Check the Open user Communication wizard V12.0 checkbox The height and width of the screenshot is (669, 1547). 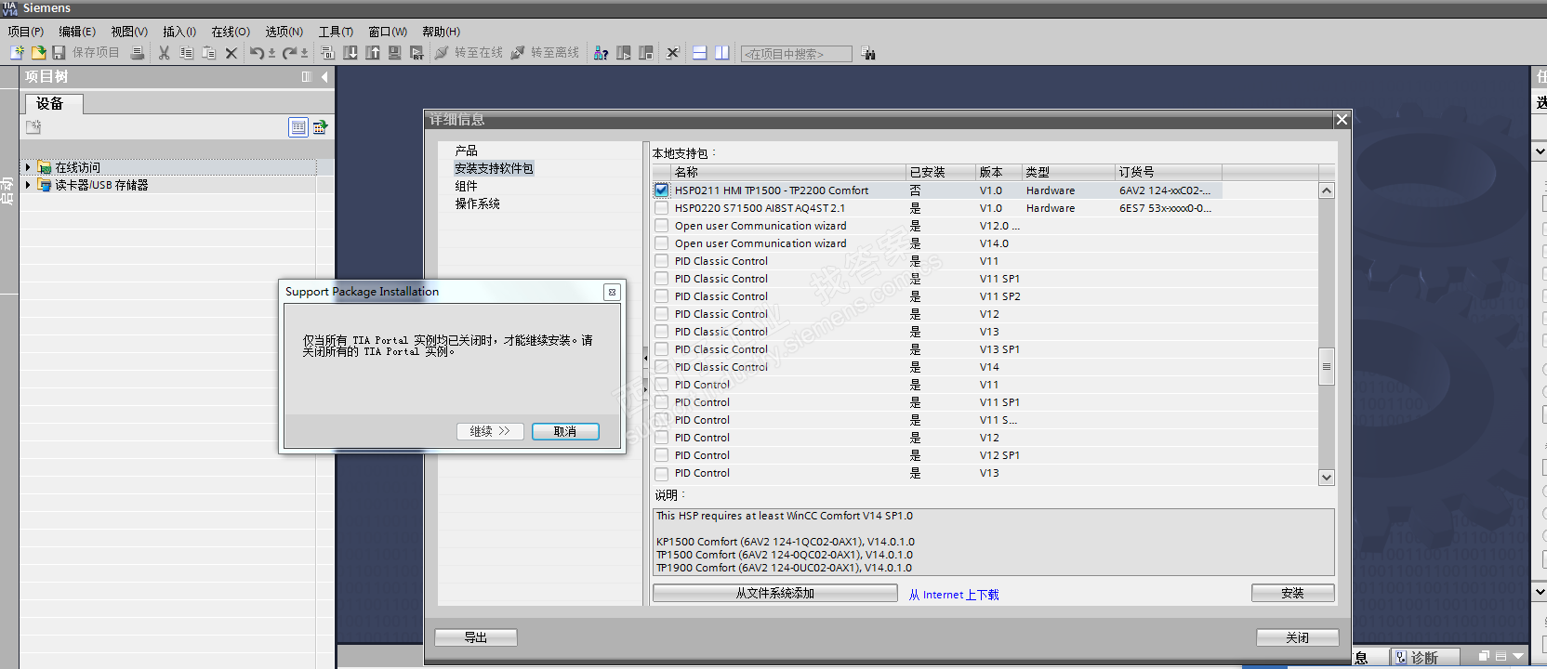coord(662,226)
